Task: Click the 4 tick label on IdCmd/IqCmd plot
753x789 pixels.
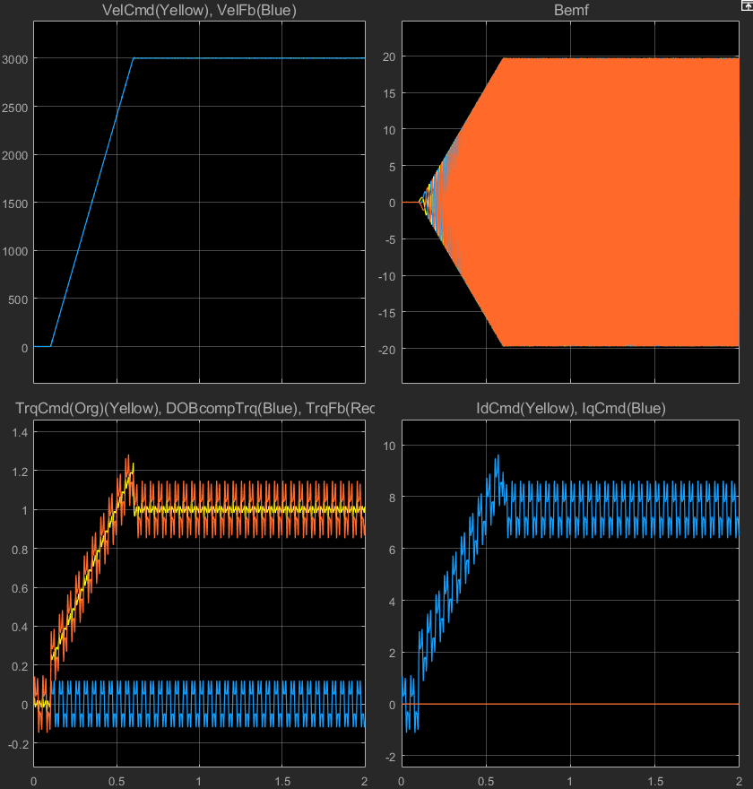Action: tap(393, 602)
